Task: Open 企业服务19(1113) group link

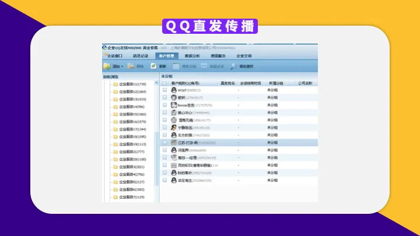Action: pyautogui.click(x=133, y=145)
